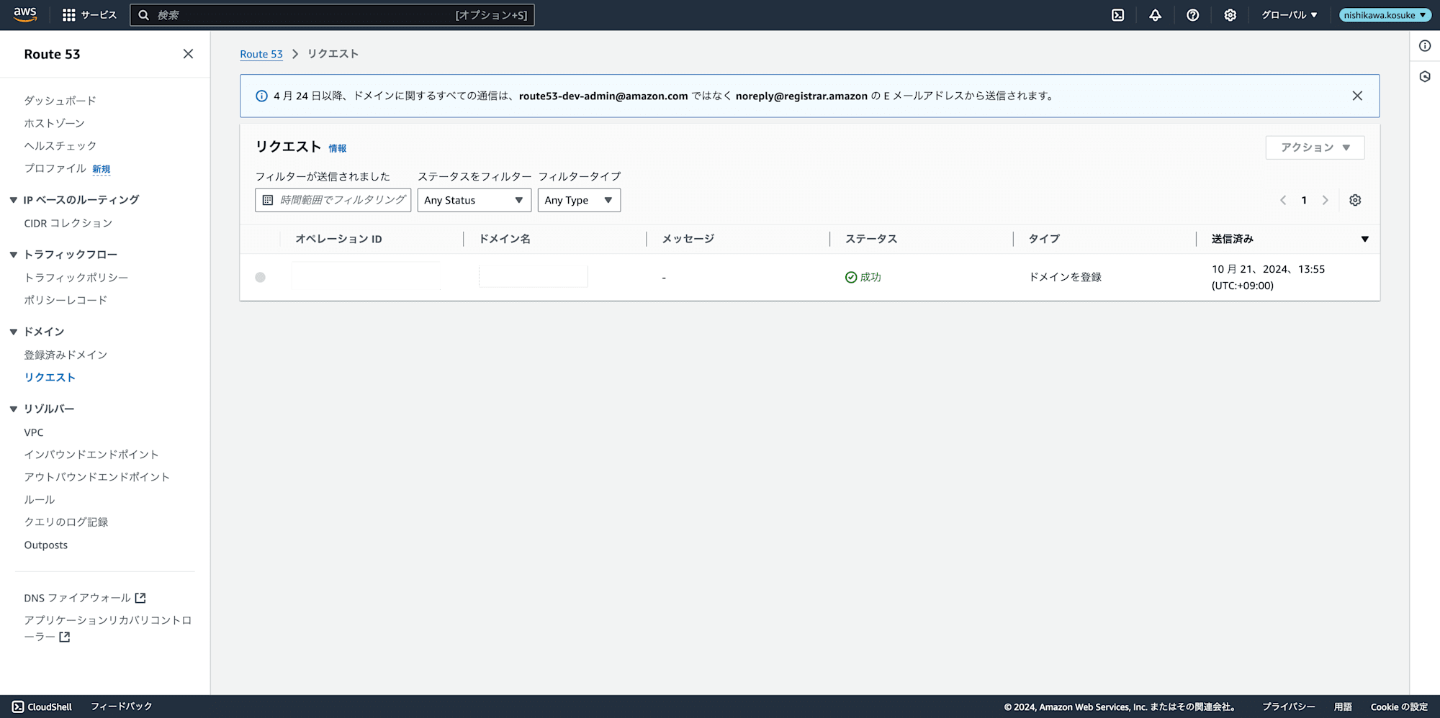This screenshot has width=1440, height=718.
Task: Open the notifications bell
Action: click(1155, 15)
